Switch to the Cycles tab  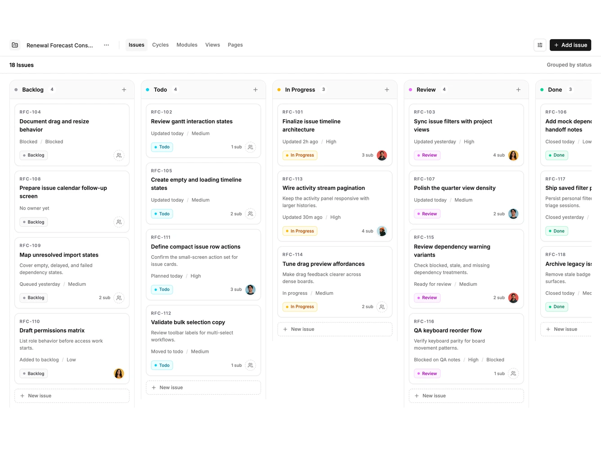pyautogui.click(x=160, y=45)
